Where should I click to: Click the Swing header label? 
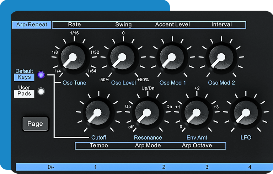point(123,25)
